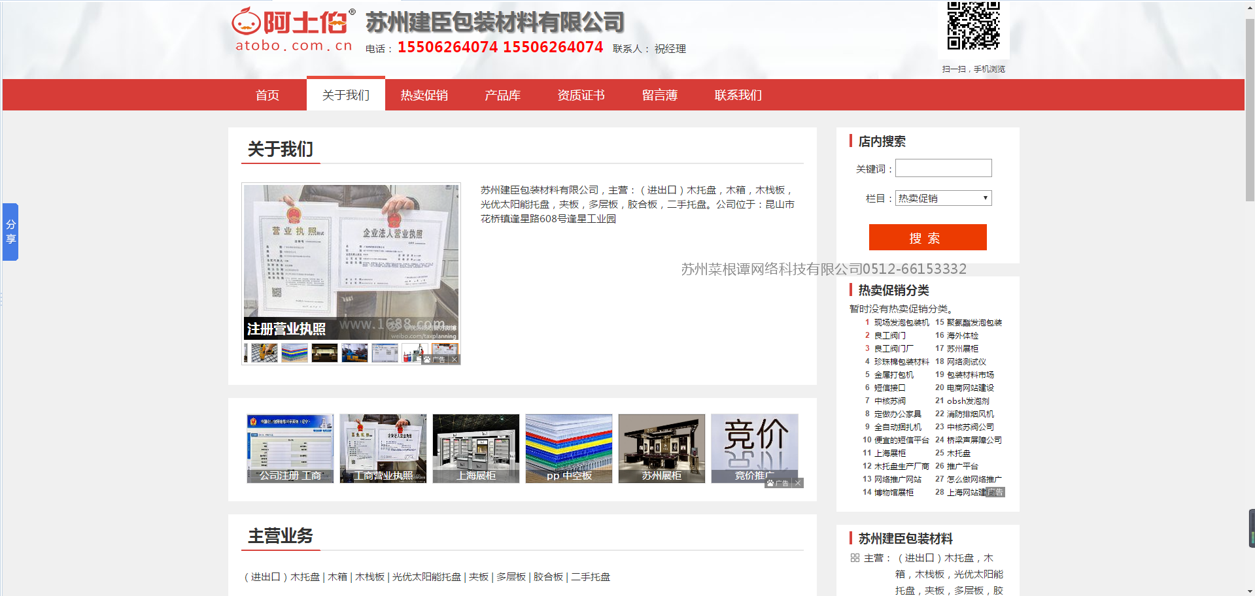Select the drill-on-mesh gallery thumbnail
Image resolution: width=1255 pixels, height=596 pixels.
coord(264,353)
